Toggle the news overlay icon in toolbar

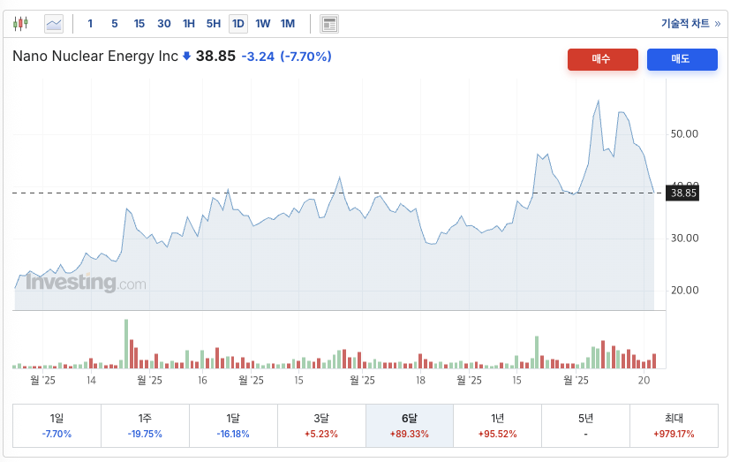328,24
